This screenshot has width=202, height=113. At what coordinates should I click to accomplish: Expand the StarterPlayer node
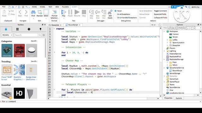(164, 82)
